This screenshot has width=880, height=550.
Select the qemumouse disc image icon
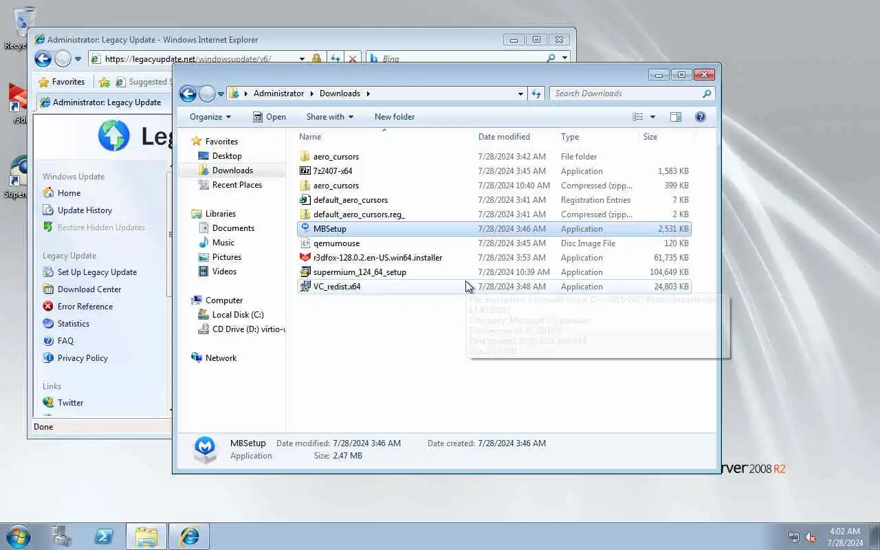click(305, 243)
